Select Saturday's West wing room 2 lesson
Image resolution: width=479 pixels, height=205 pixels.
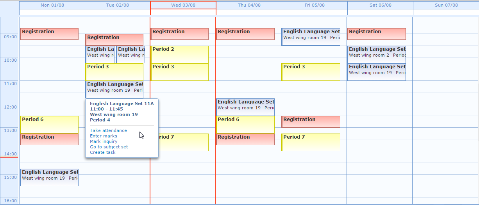click(377, 54)
